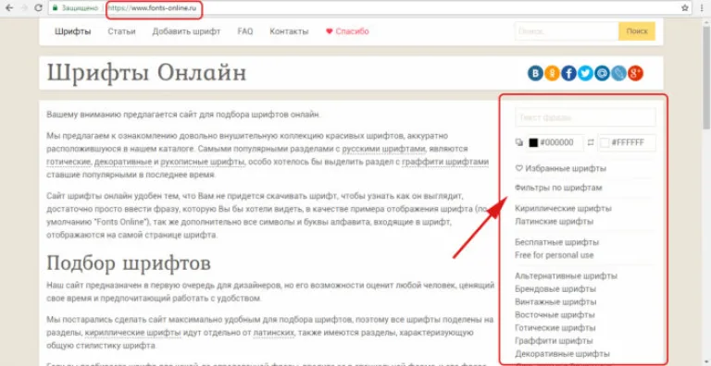Image resolution: width=711 pixels, height=366 pixels.
Task: Pick the white background color swatch
Action: [605, 142]
